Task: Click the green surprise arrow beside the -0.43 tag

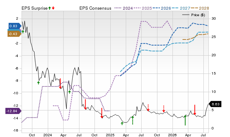Action: click(23, 32)
